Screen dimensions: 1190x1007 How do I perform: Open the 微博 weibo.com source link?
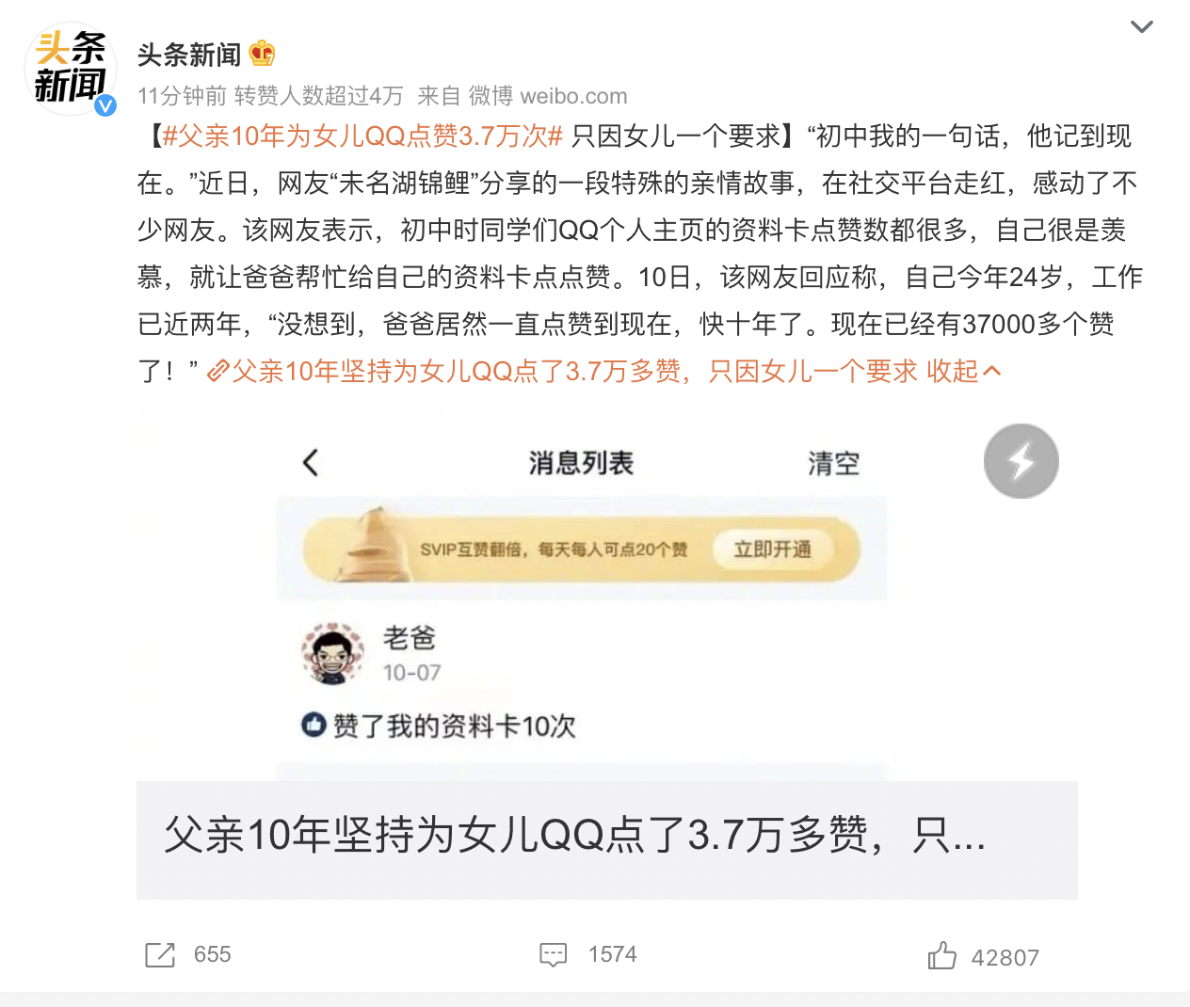click(548, 96)
